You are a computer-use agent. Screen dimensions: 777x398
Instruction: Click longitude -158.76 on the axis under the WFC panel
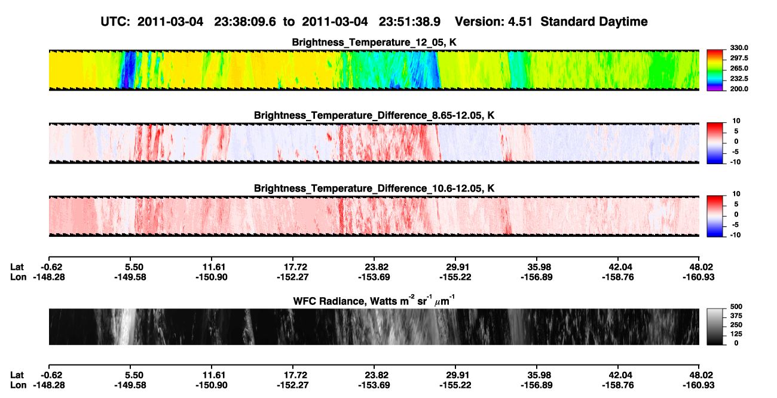pyautogui.click(x=619, y=385)
